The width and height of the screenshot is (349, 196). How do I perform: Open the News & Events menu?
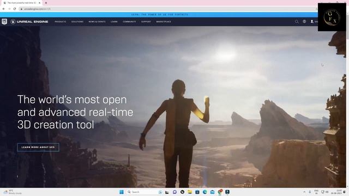(x=97, y=22)
